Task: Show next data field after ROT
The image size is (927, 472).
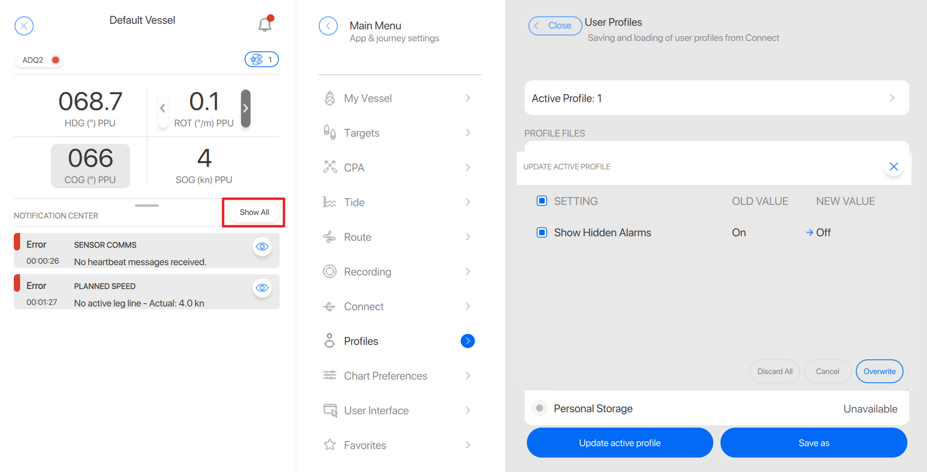Action: pyautogui.click(x=245, y=108)
